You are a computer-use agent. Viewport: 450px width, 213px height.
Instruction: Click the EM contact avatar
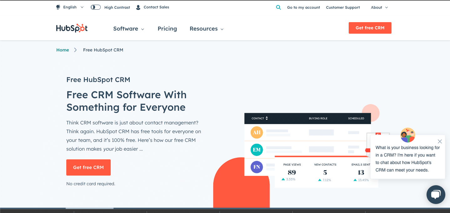click(x=257, y=150)
